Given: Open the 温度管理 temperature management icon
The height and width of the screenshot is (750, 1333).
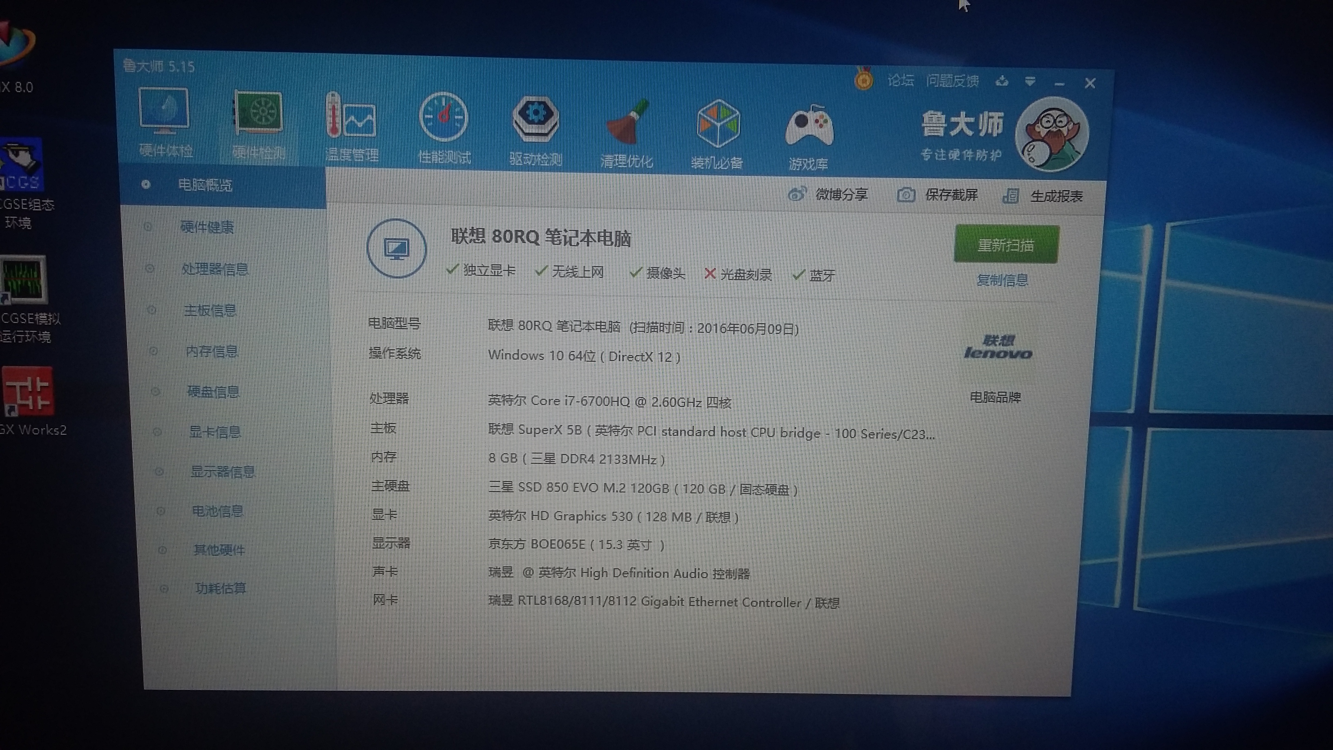Looking at the screenshot, I should [351, 127].
